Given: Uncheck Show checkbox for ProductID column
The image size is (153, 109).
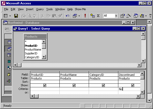Looking at the screenshot, I should coord(45,86).
